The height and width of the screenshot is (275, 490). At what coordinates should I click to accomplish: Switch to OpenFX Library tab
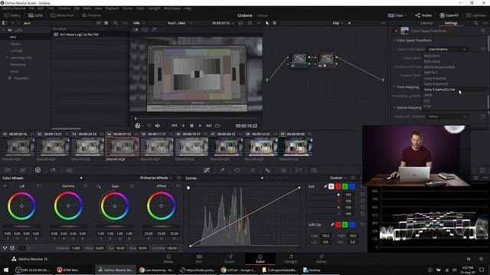(426, 23)
